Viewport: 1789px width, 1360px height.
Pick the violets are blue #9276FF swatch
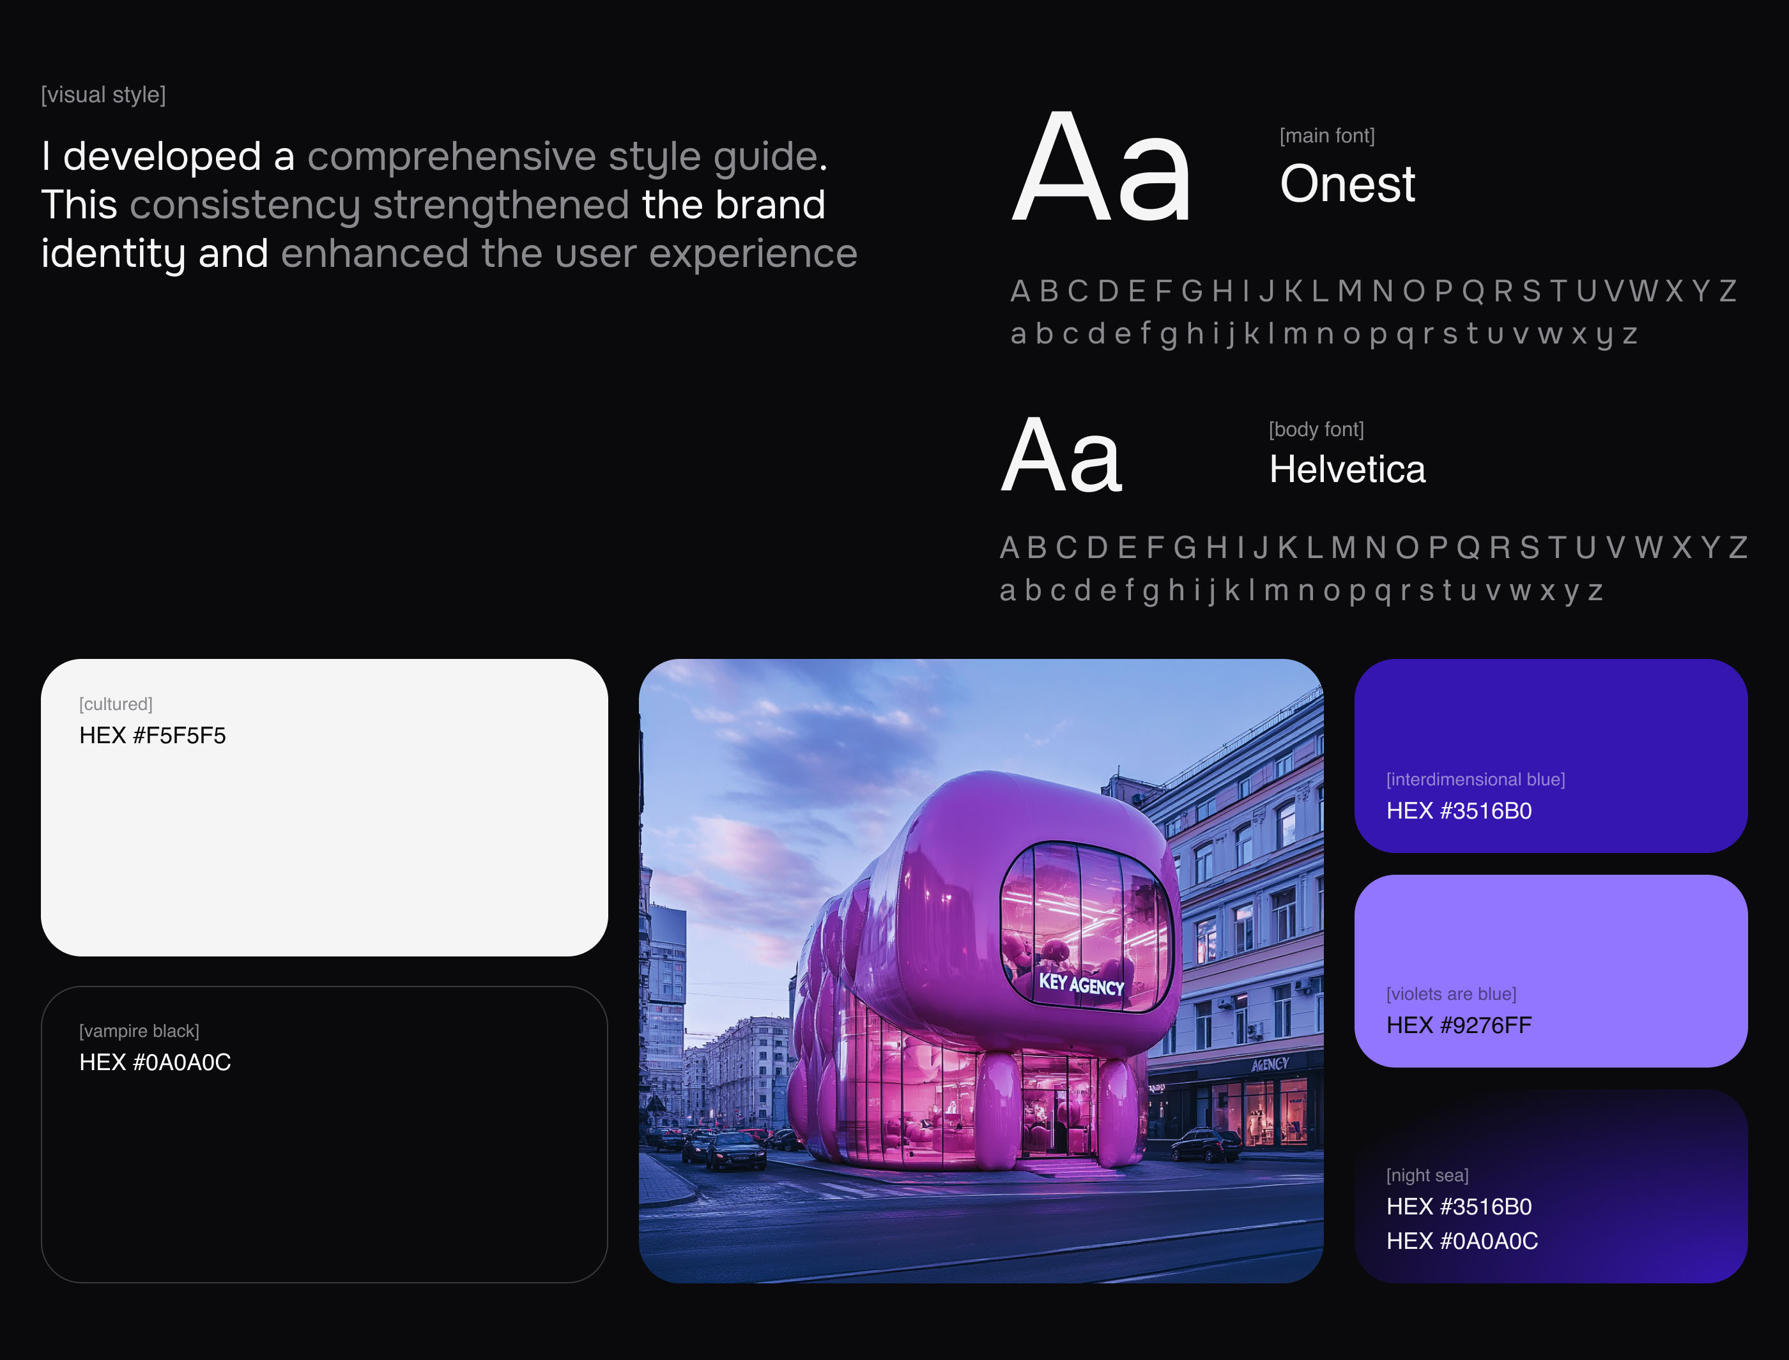(1550, 939)
